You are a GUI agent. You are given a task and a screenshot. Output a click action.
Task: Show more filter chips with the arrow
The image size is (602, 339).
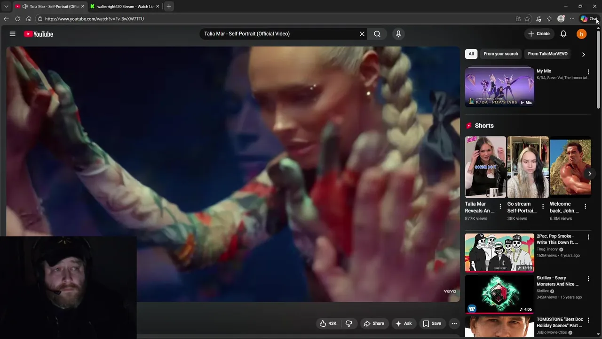tap(584, 54)
